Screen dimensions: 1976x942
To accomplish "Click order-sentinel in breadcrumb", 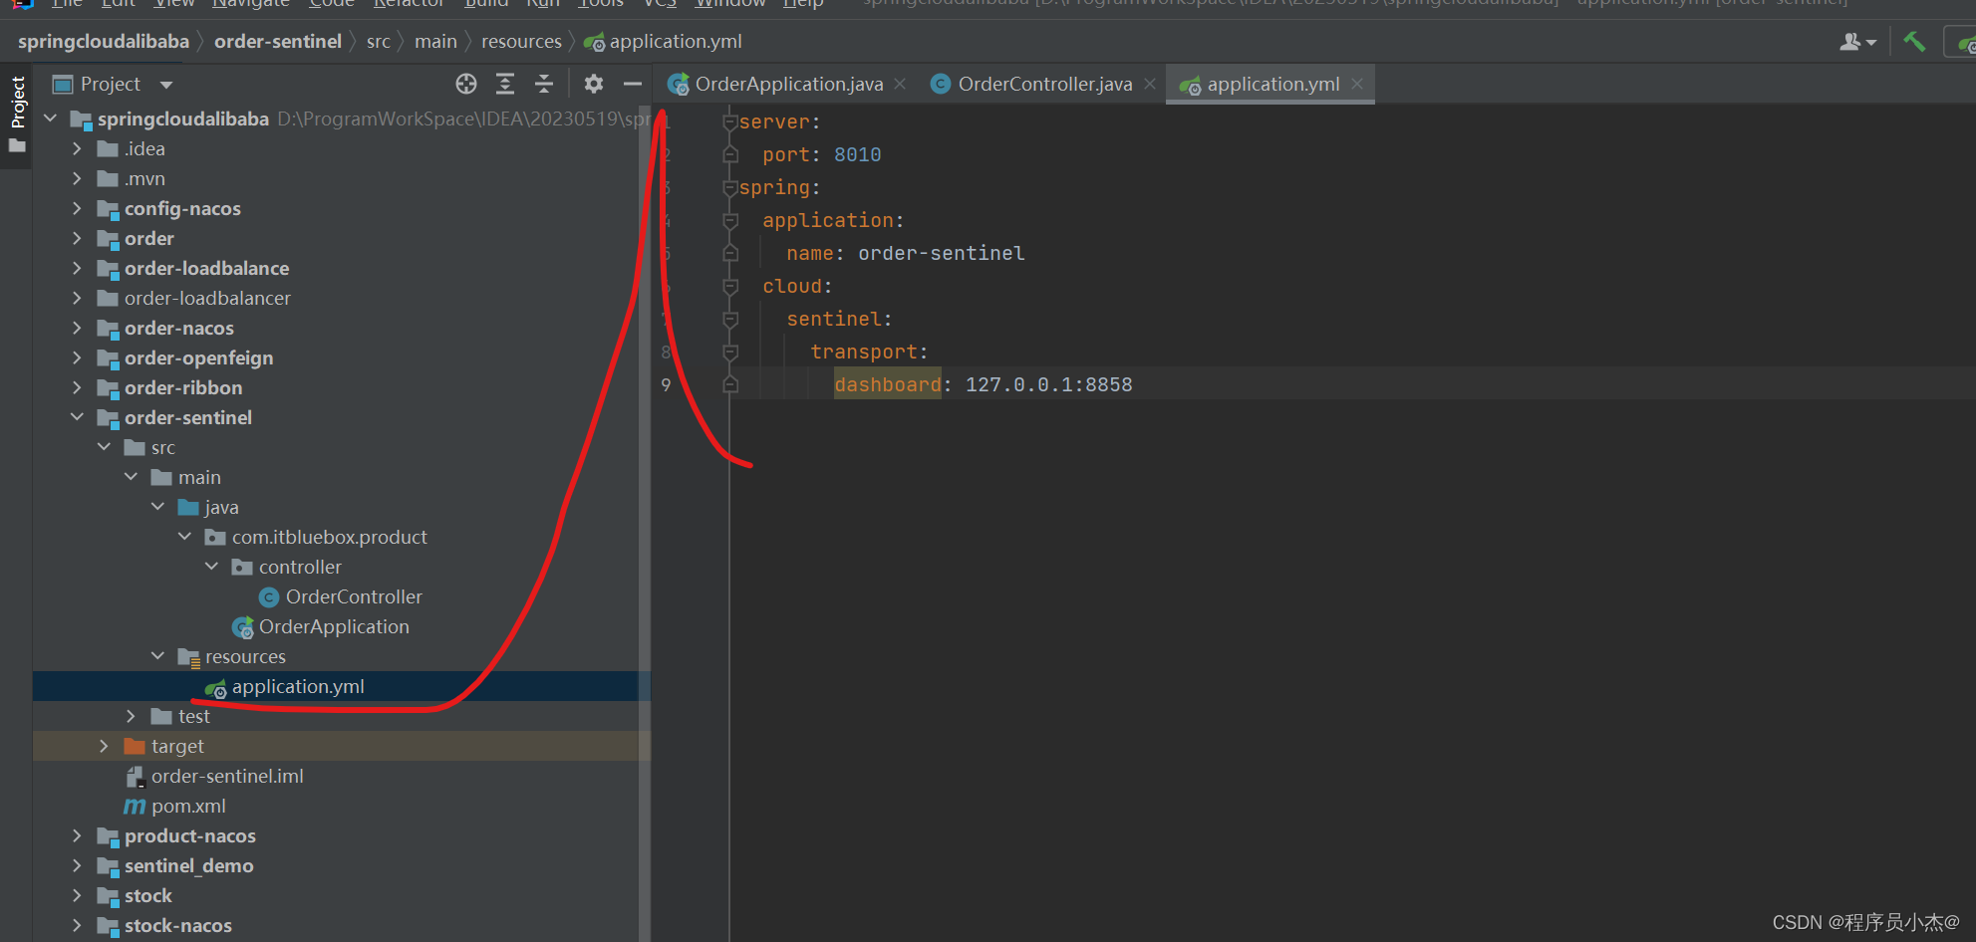I will pyautogui.click(x=278, y=42).
